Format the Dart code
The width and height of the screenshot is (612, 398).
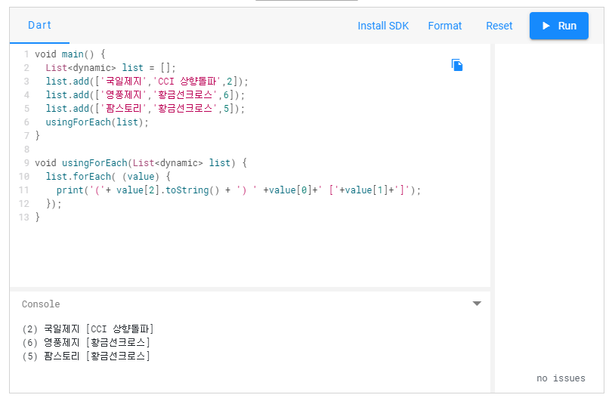pyautogui.click(x=444, y=26)
